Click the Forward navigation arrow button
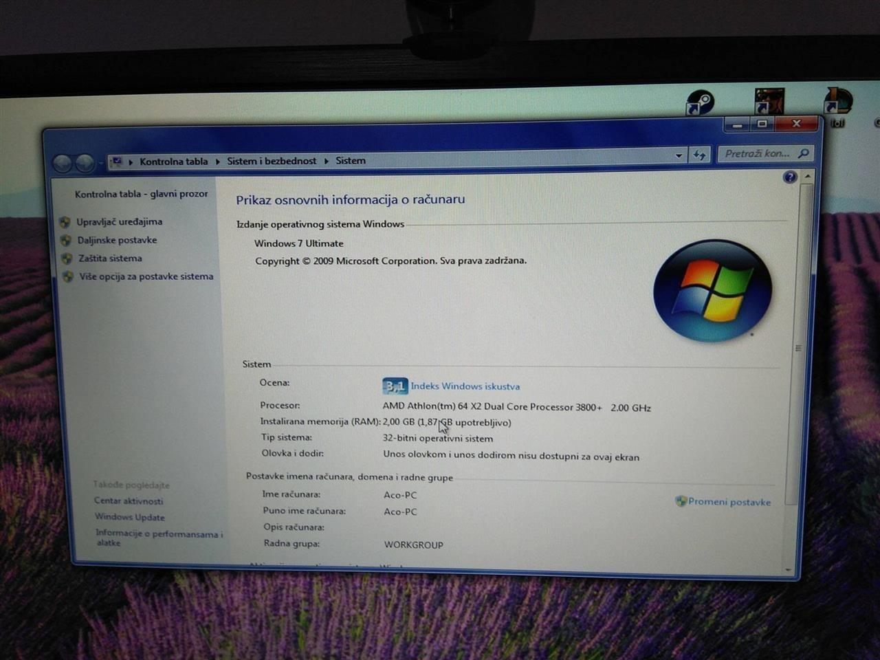 pyautogui.click(x=85, y=163)
